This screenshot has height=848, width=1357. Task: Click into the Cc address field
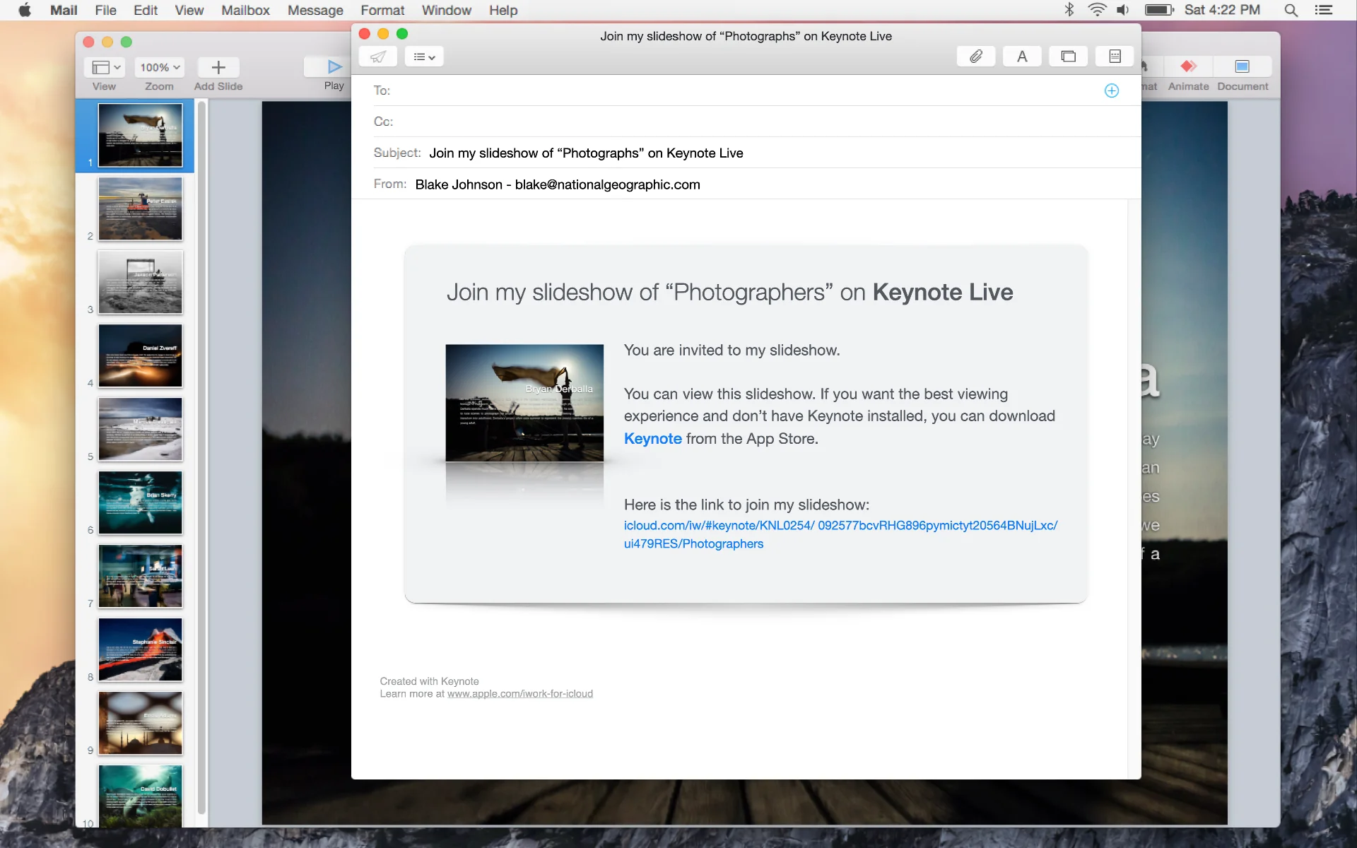pyautogui.click(x=707, y=122)
